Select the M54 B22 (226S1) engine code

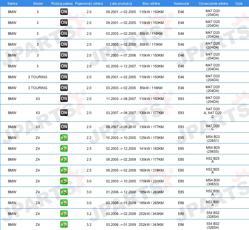[x=213, y=139]
